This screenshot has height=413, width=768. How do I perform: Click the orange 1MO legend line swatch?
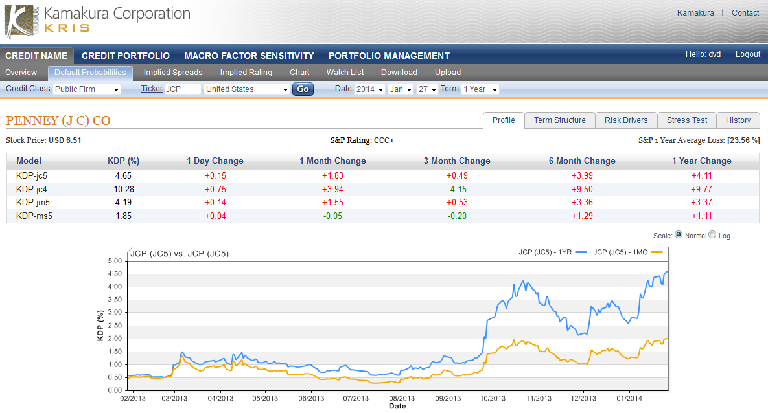click(657, 252)
